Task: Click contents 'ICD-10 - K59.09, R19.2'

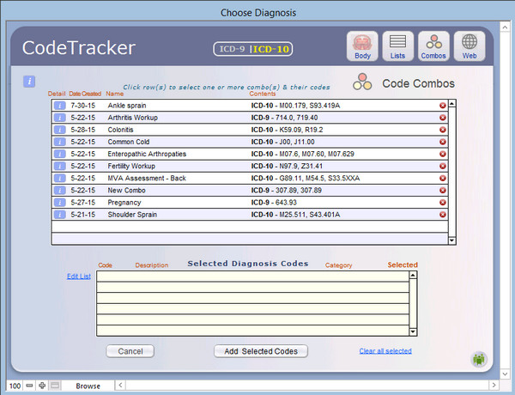Action: [287, 130]
